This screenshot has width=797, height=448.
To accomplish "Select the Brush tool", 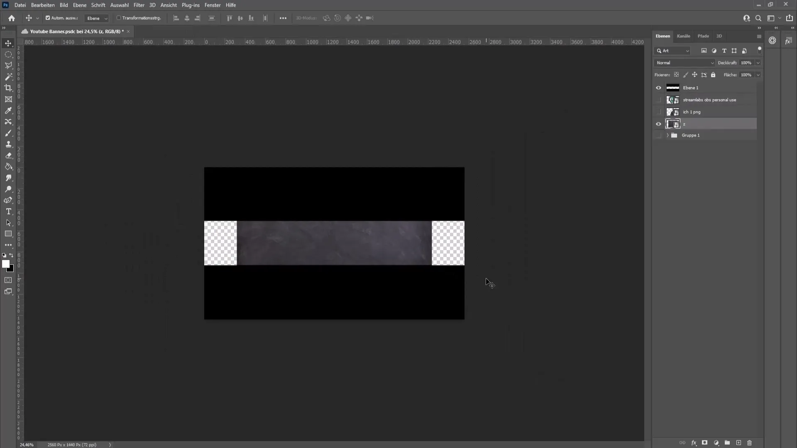I will pos(8,133).
